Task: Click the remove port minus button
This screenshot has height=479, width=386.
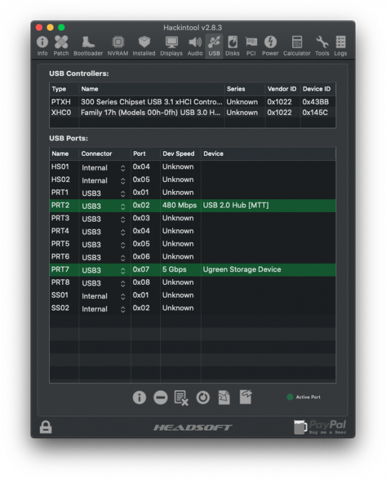Action: [161, 397]
